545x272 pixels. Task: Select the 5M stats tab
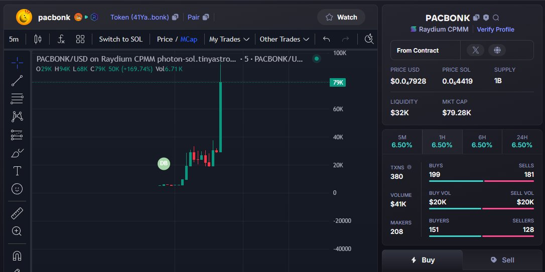click(402, 142)
